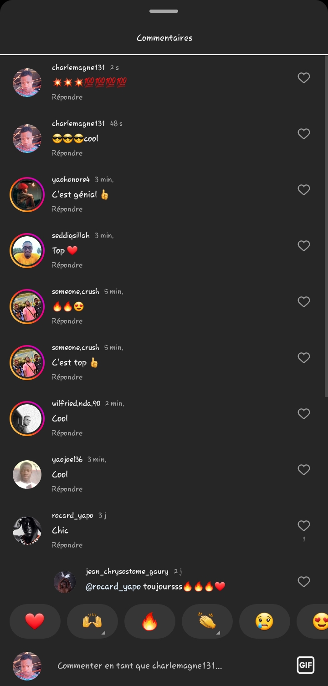View seddiqsillah's story from profile picture
Viewport: 328px width, 686px height.
[27, 250]
